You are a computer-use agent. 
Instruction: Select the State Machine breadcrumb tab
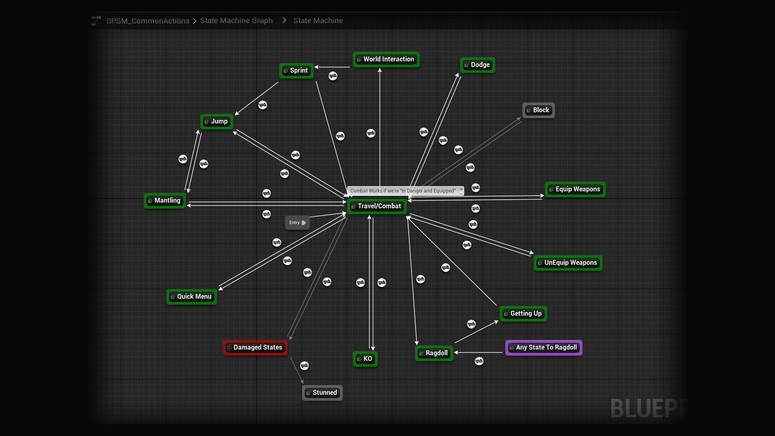pyautogui.click(x=318, y=21)
